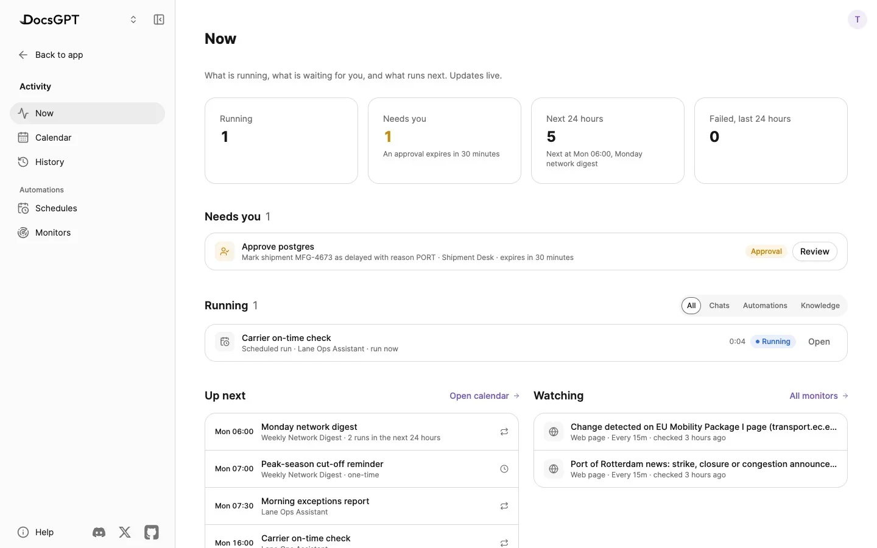Open the DocsGPT workspace switcher chevrons
The image size is (877, 548).
tap(133, 19)
